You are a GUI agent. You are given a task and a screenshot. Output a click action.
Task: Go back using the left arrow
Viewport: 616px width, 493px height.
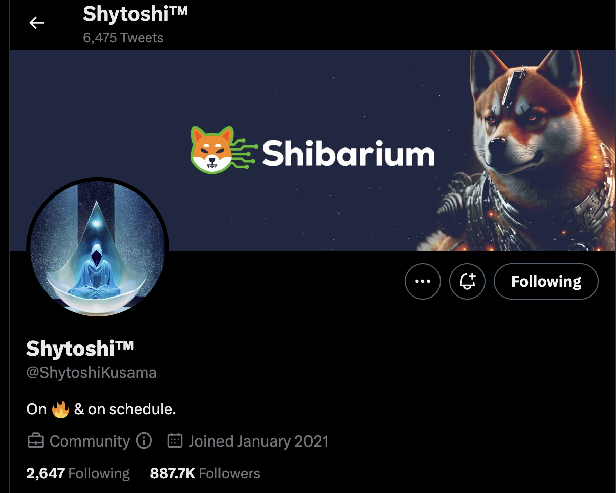tap(36, 23)
